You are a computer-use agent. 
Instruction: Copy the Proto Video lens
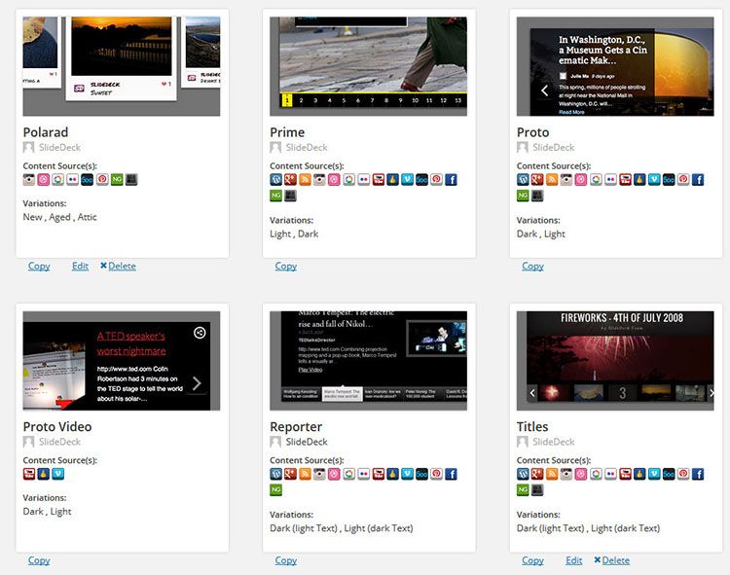click(39, 560)
